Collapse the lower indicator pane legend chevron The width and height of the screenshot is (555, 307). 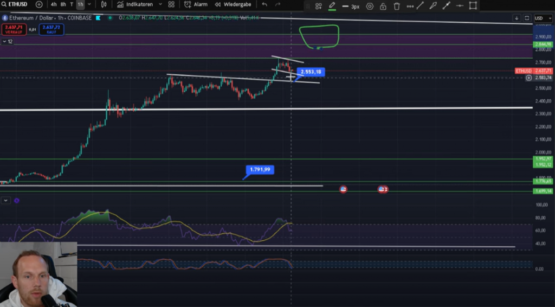(x=5, y=200)
